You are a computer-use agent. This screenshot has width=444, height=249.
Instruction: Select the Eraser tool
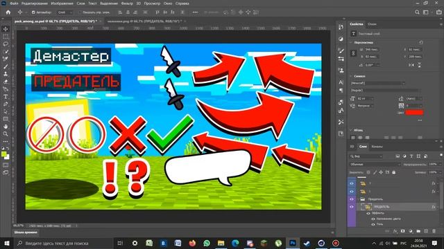(6, 82)
